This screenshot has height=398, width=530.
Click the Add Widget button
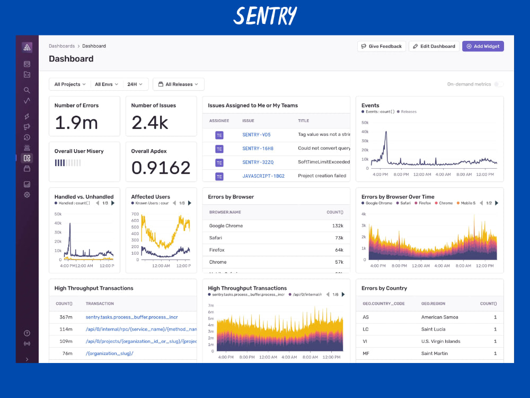(483, 46)
